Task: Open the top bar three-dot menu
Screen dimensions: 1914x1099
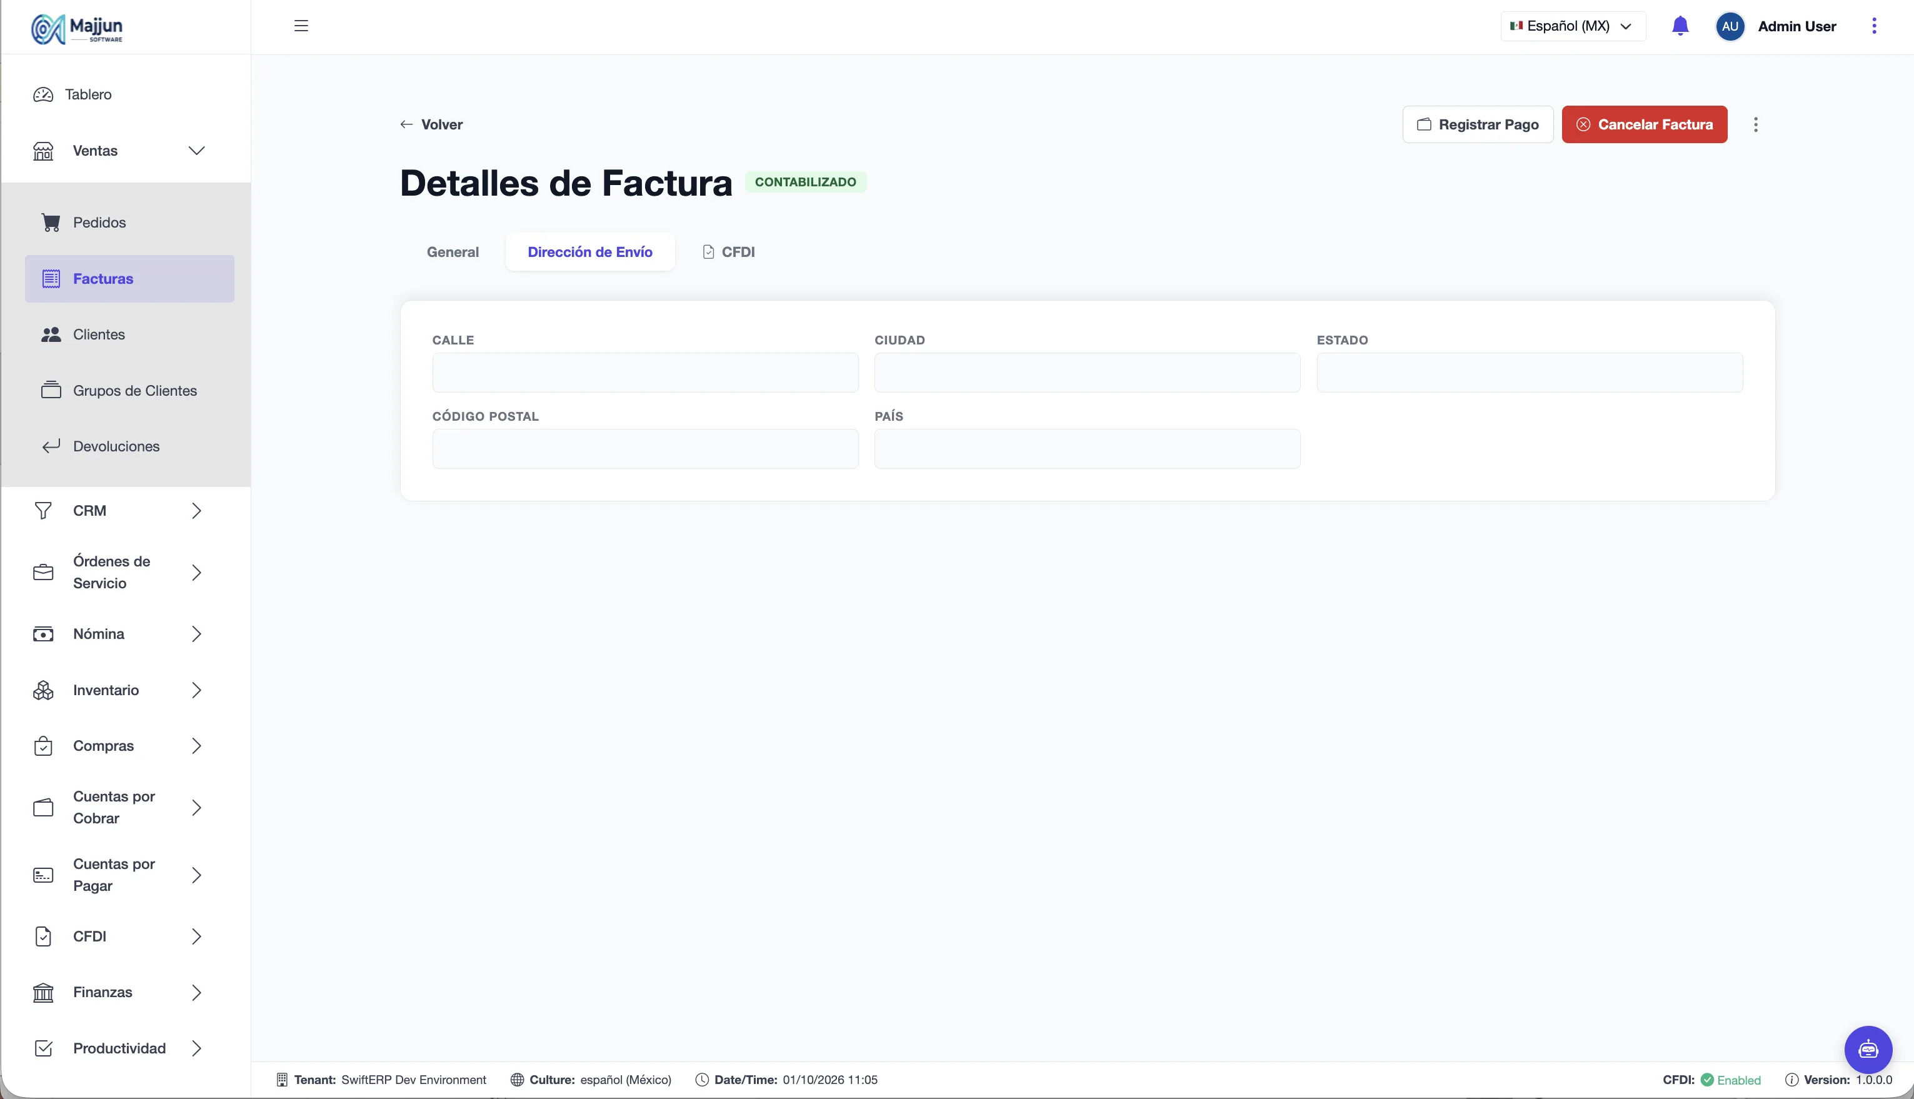Action: [1874, 26]
